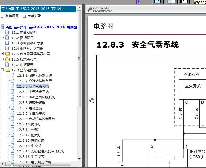Image resolution: width=206 pixels, height=168 pixels.
Task: Open 12.8.5 360全景环视系统 diagram
Action: coord(36,97)
